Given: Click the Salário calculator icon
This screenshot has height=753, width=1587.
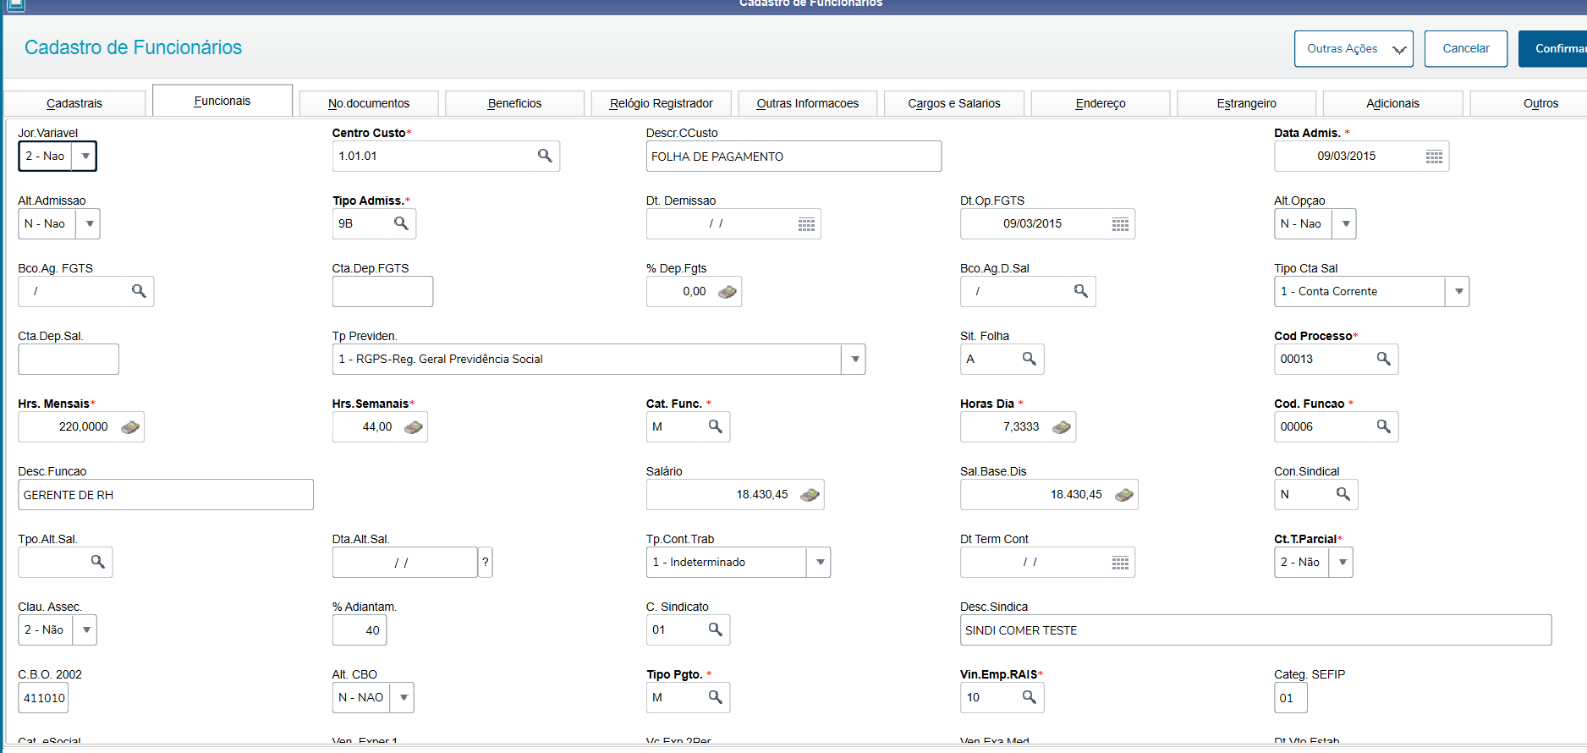Looking at the screenshot, I should click(810, 495).
